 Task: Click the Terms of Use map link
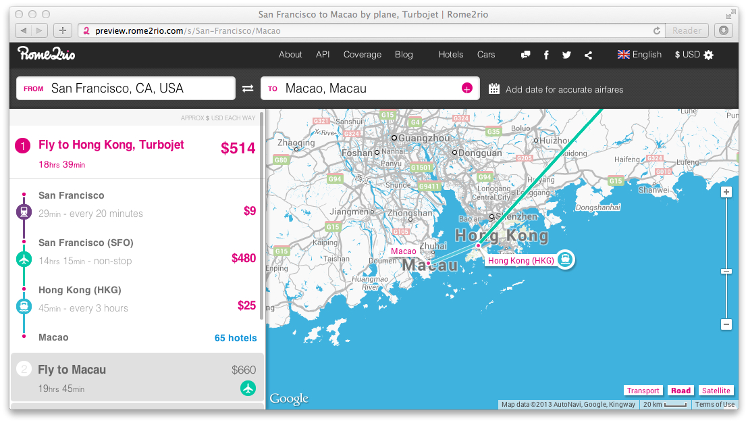click(715, 404)
